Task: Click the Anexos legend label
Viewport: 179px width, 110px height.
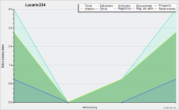Action: (89, 9)
